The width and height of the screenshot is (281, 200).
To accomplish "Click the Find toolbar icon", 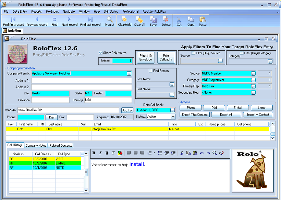I will 54,19.
